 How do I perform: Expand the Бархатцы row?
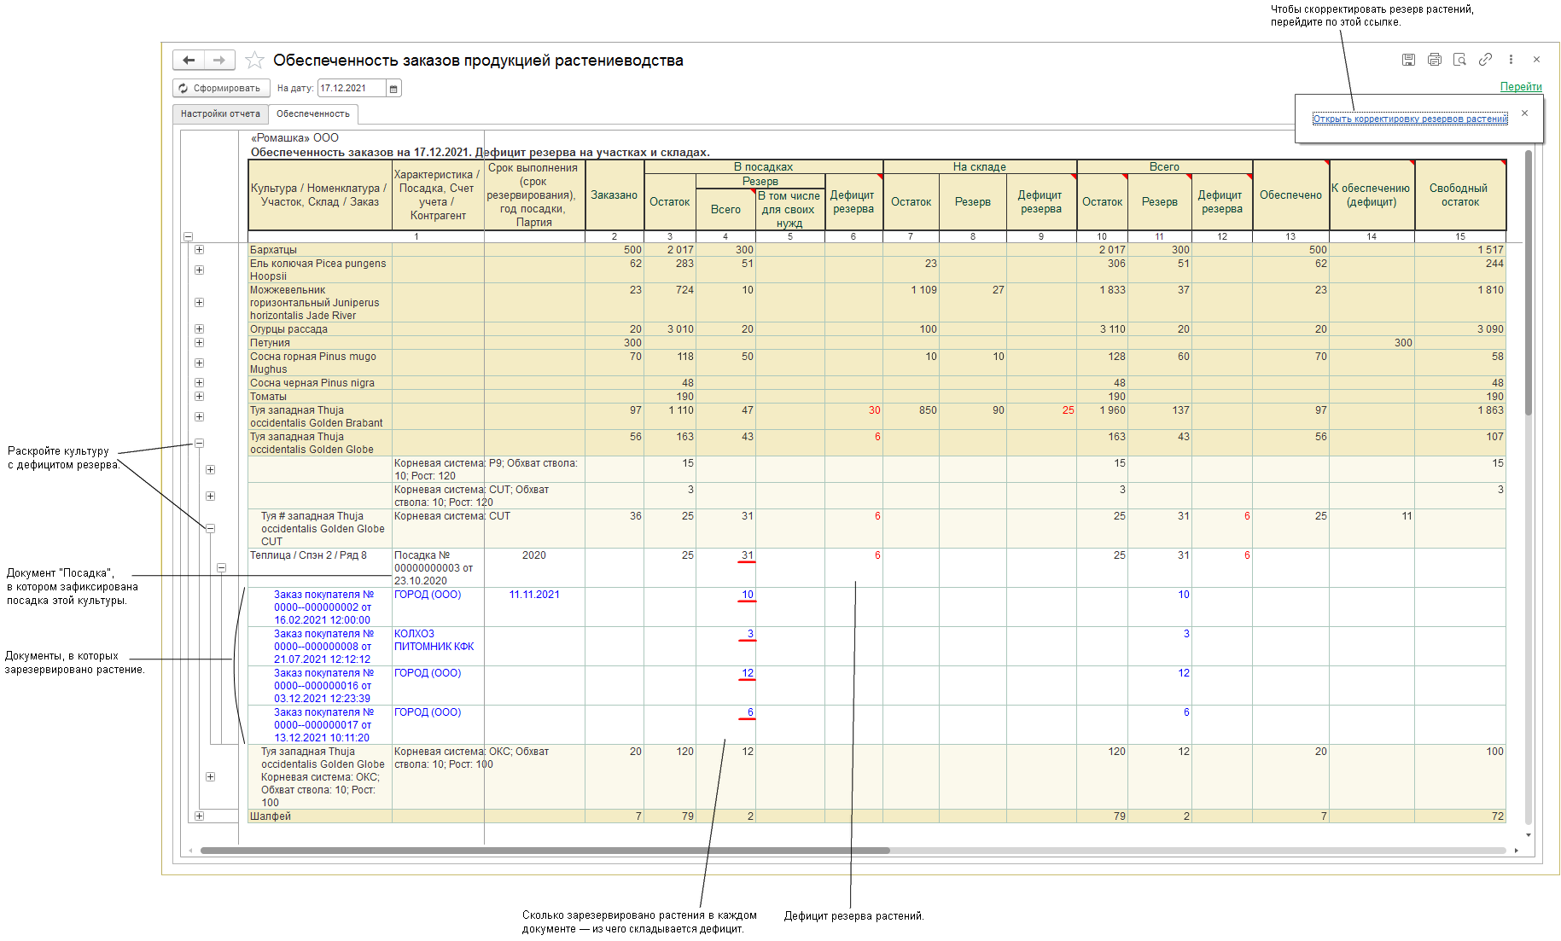[199, 250]
